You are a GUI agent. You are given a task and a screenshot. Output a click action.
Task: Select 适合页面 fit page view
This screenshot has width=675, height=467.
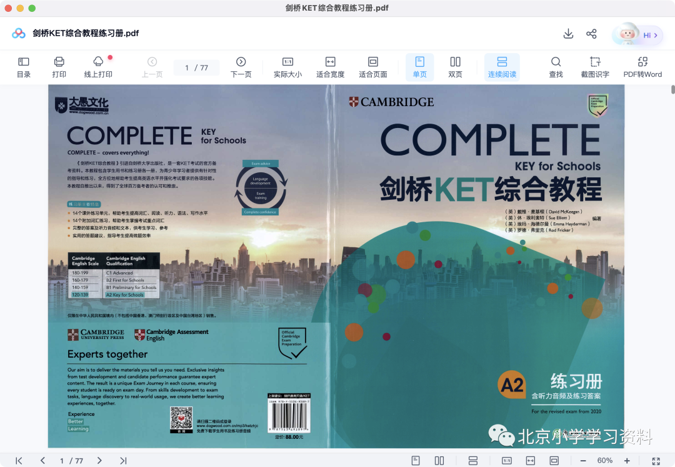[x=372, y=67]
